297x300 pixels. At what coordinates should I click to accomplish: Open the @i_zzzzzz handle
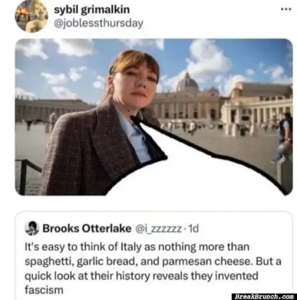coord(158,229)
